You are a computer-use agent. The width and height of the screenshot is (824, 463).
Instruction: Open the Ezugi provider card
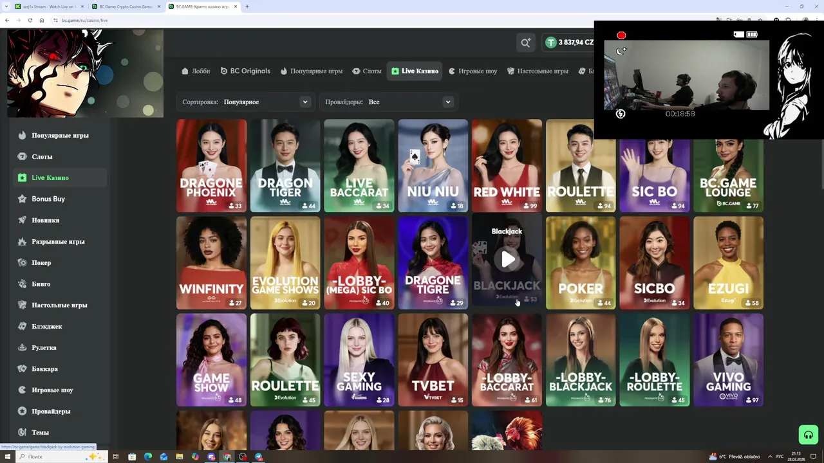point(728,262)
